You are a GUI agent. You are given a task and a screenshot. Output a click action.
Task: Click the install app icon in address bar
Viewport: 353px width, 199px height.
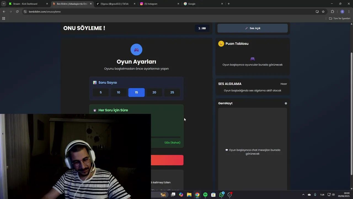(x=317, y=12)
